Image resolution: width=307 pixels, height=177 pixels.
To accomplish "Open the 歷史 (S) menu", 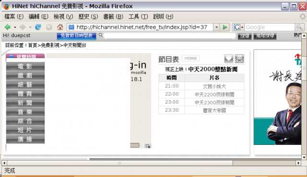I will coord(88,17).
